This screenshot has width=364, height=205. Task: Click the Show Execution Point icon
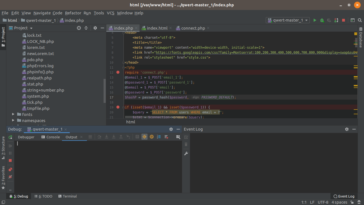click(x=90, y=137)
